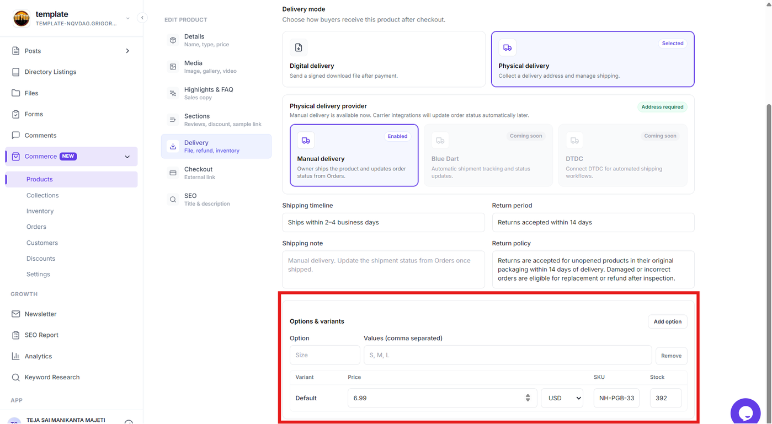Go to Inventory in Commerce submenu
772x424 pixels.
coord(40,211)
